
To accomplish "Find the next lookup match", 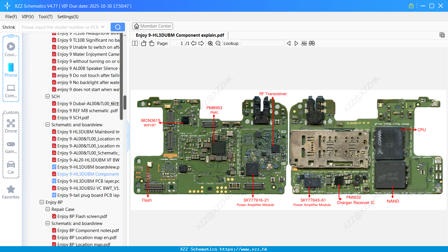I will click(296, 43).
